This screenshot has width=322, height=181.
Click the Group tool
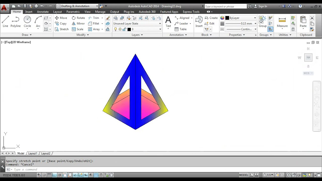tap(263, 21)
